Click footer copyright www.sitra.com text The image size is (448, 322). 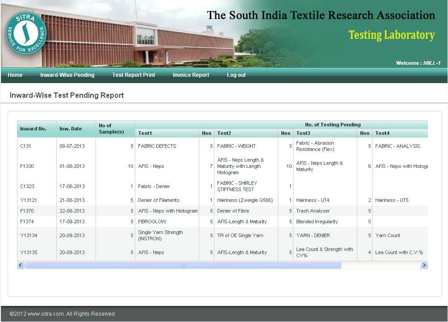pos(62,314)
